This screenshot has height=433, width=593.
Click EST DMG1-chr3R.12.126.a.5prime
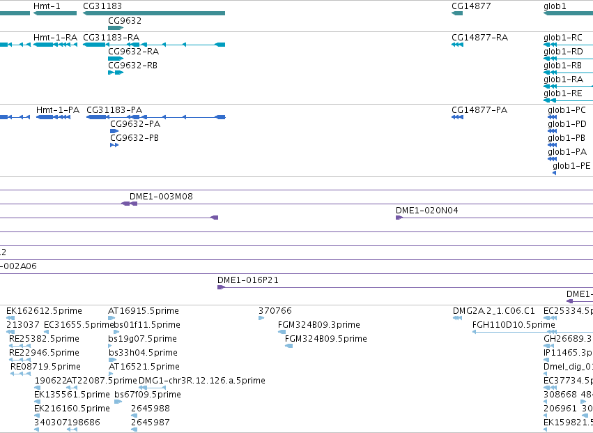[202, 381]
